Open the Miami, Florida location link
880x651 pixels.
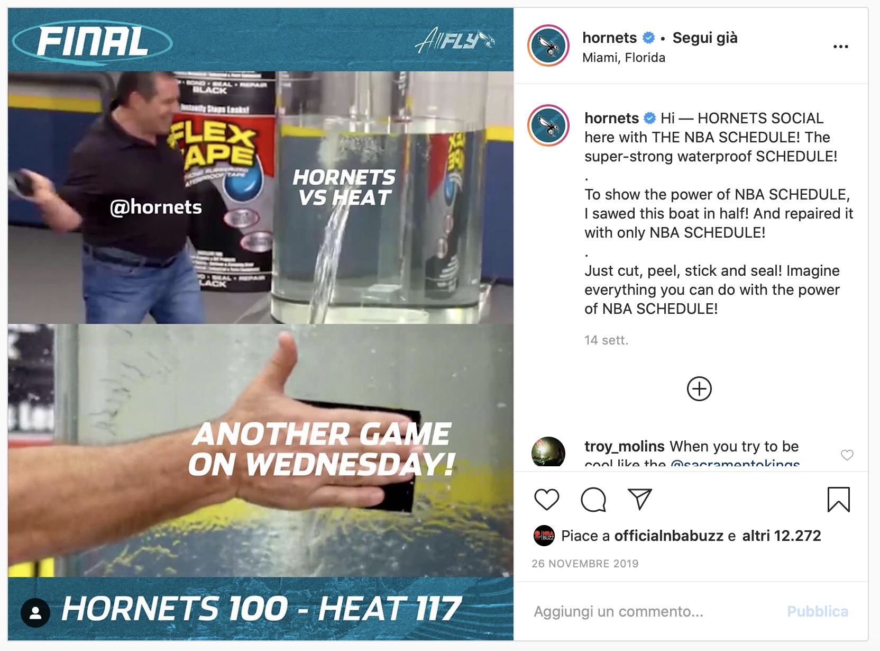624,58
